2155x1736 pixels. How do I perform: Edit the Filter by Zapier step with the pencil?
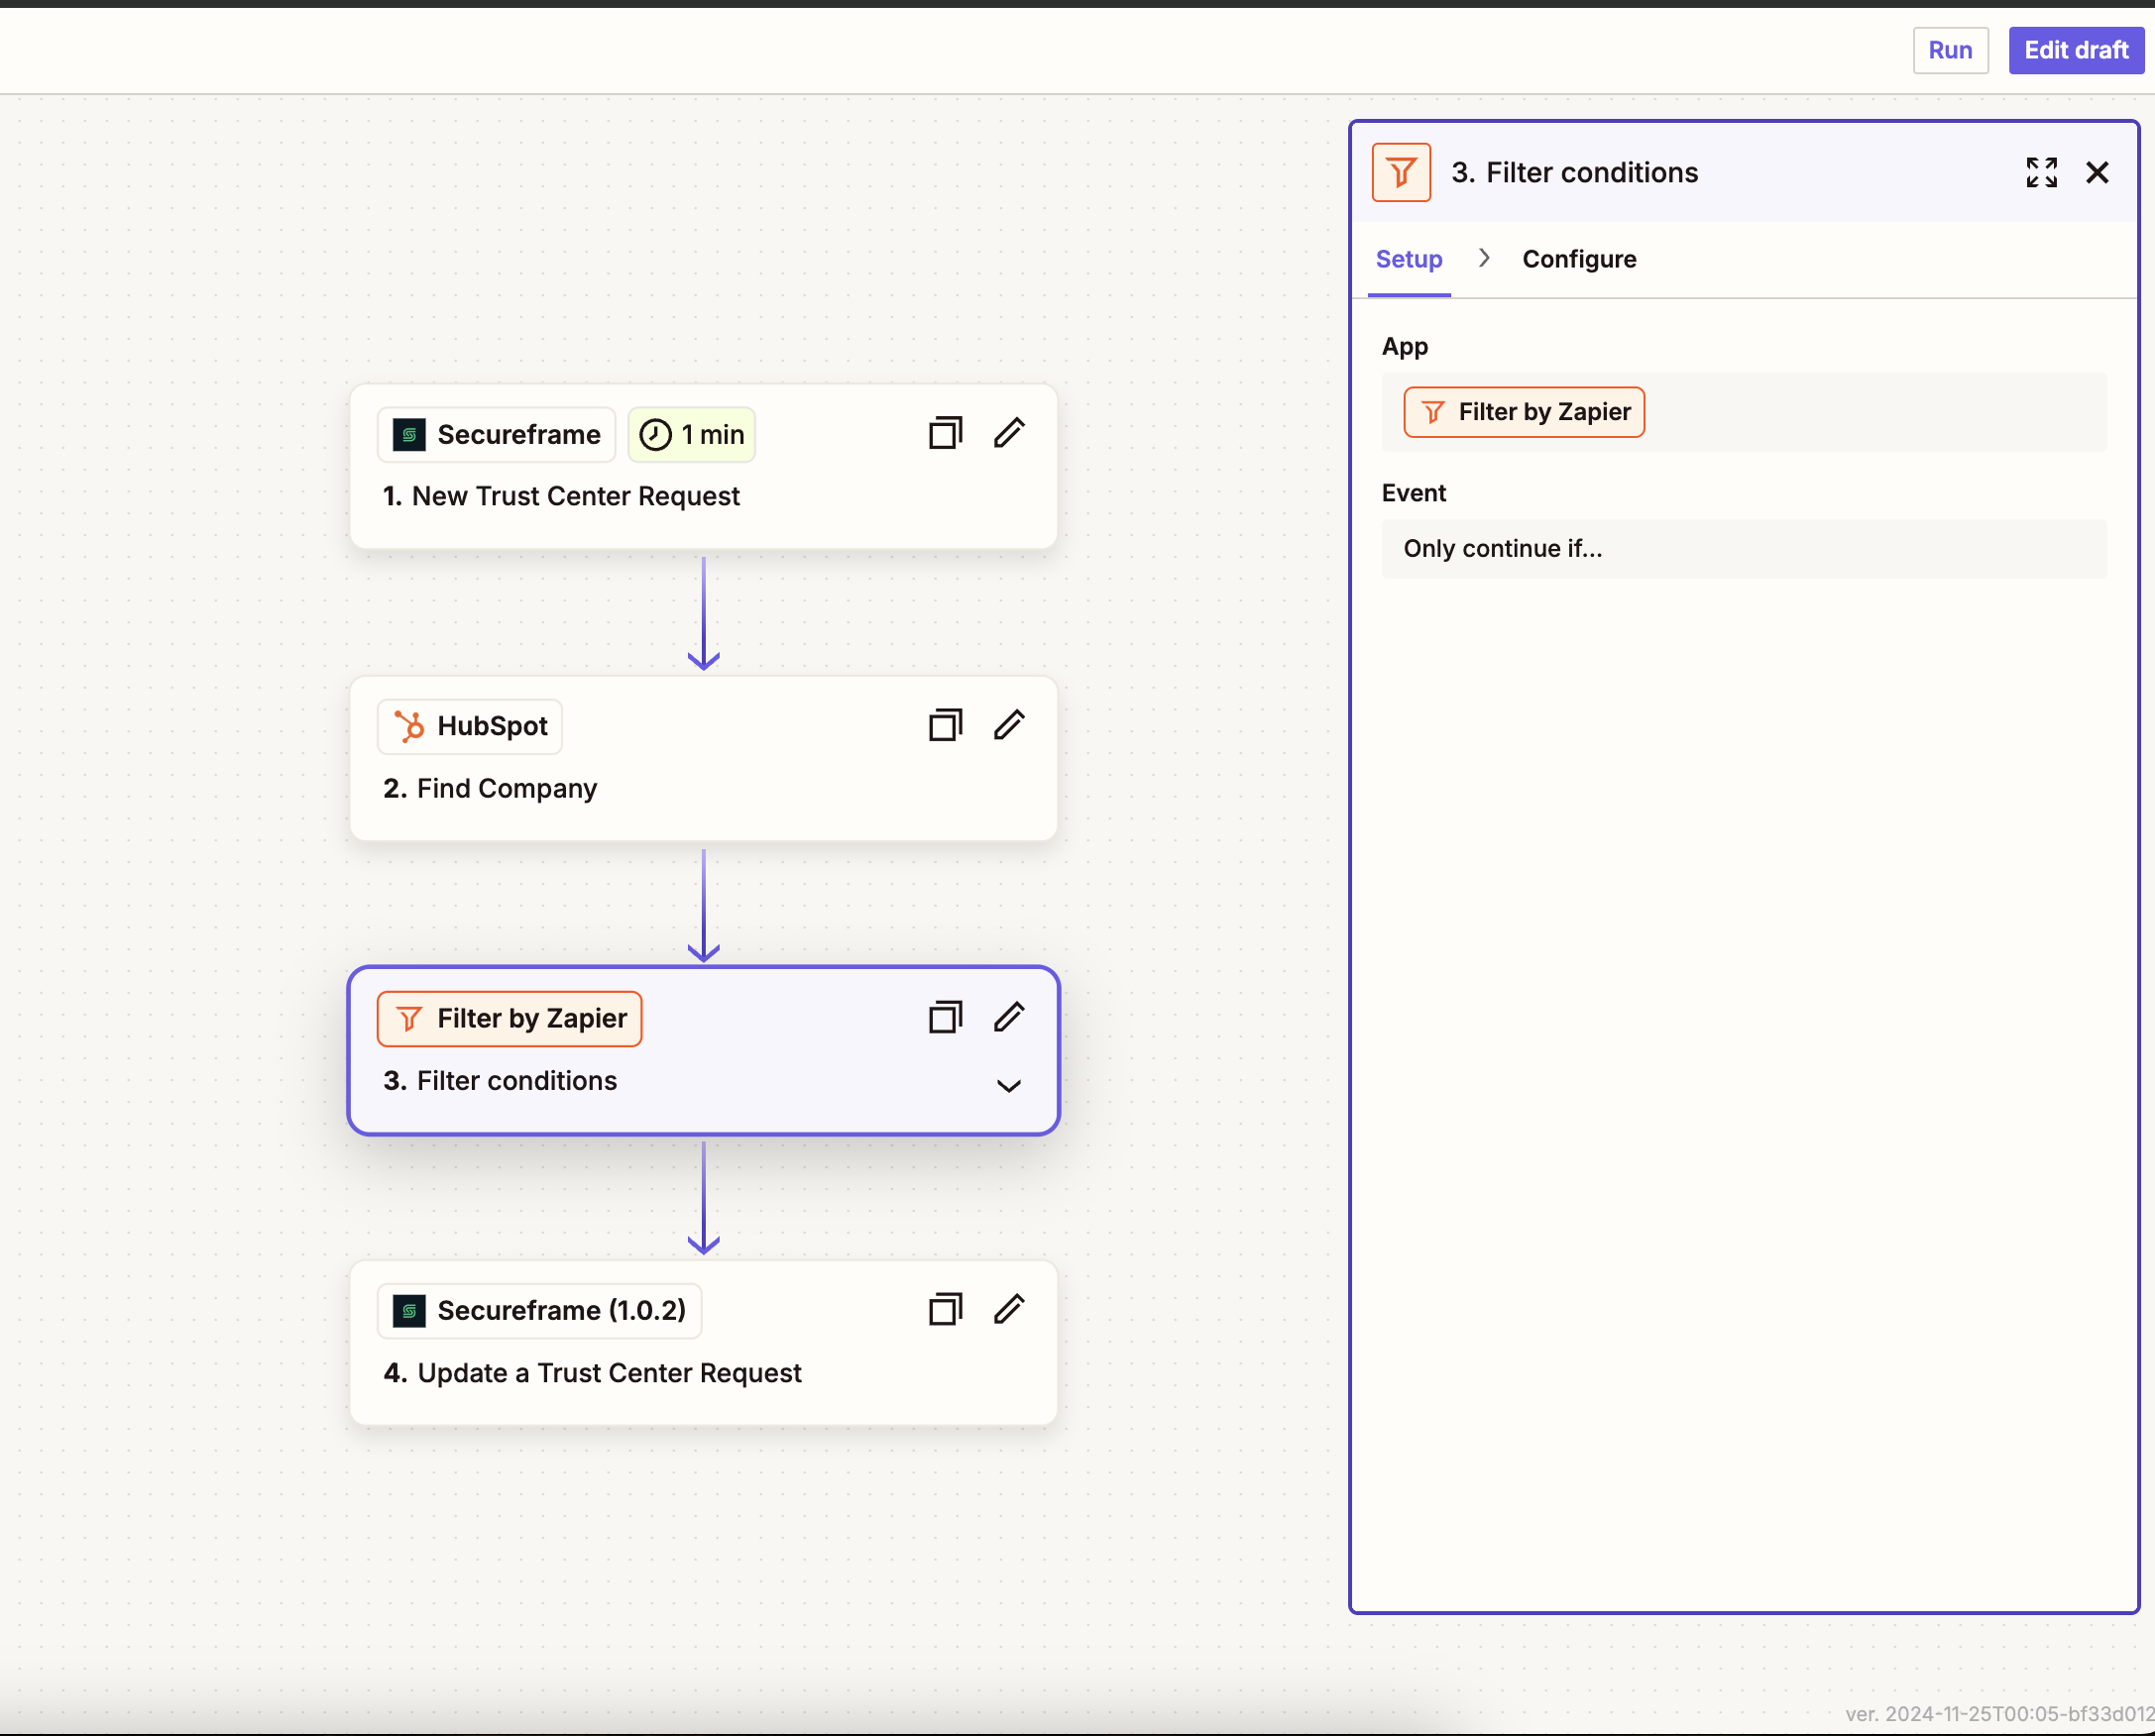pos(1008,1018)
